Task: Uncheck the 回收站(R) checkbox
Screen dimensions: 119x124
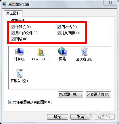Action: pyautogui.click(x=59, y=27)
